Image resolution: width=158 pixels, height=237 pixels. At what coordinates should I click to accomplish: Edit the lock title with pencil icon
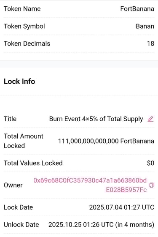coord(150,119)
